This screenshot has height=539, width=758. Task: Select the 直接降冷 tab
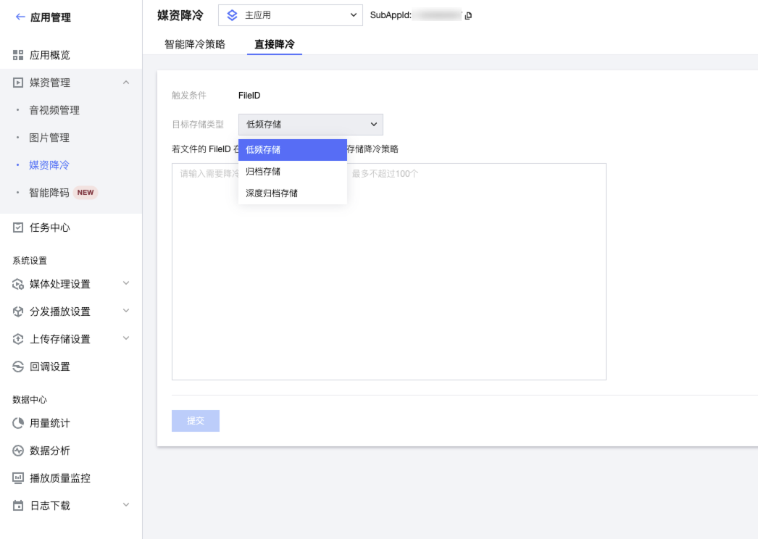[x=275, y=44]
